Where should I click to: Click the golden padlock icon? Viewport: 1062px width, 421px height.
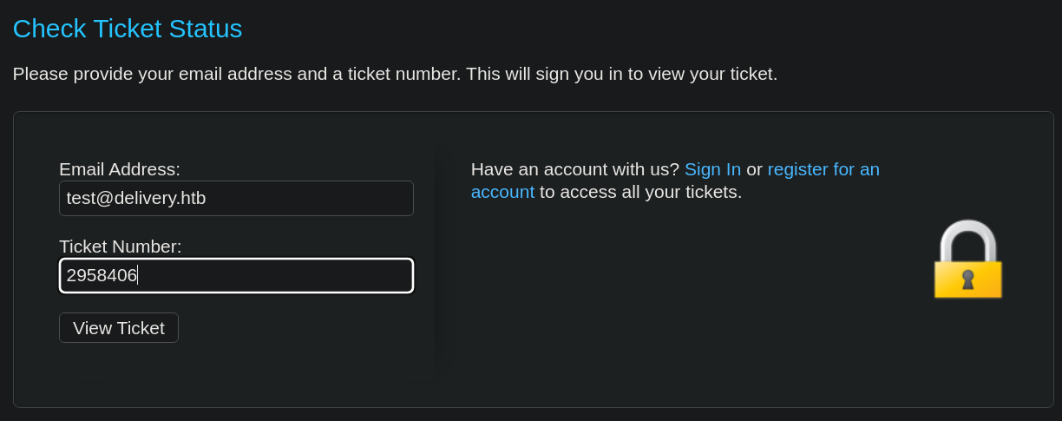click(x=967, y=259)
